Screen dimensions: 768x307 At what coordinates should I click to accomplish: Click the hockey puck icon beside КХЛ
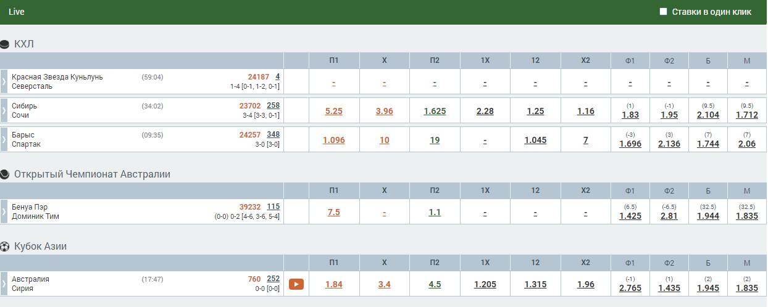5,44
